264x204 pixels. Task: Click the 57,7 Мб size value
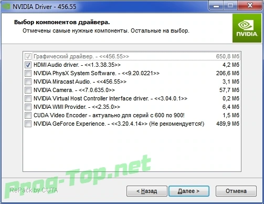[x=229, y=90]
